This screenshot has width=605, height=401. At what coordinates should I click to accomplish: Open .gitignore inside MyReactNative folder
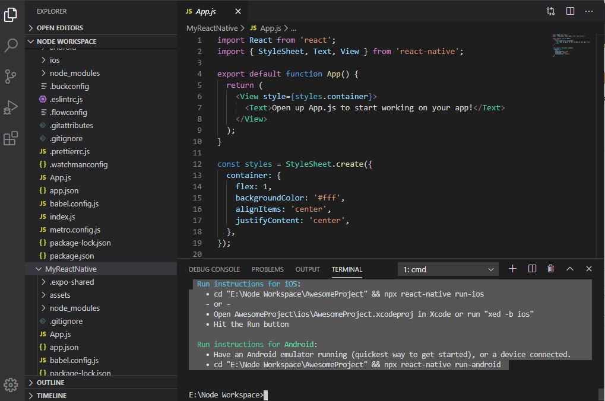(101, 321)
